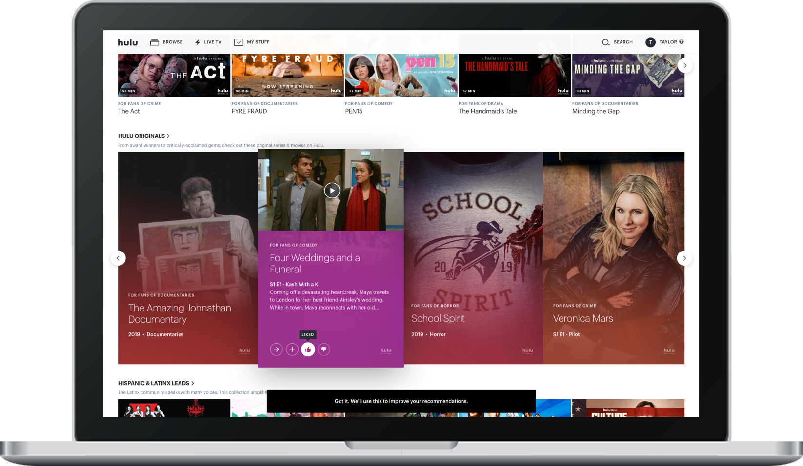Click The Act title link
Image resolution: width=803 pixels, height=466 pixels.
coord(129,111)
